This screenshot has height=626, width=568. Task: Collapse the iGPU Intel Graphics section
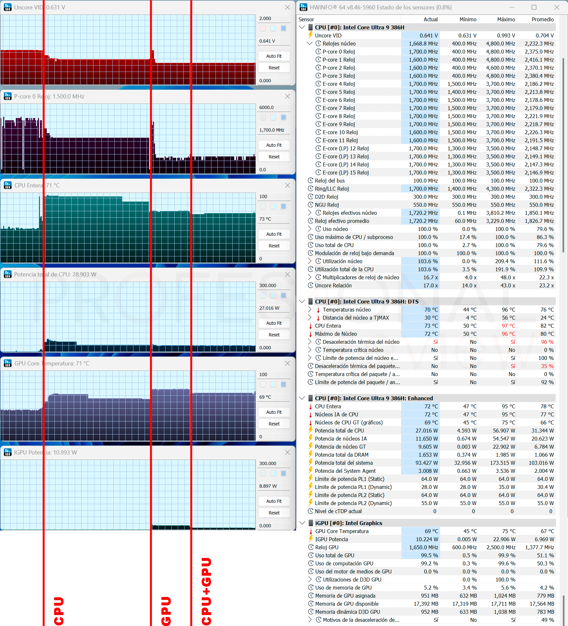[302, 523]
